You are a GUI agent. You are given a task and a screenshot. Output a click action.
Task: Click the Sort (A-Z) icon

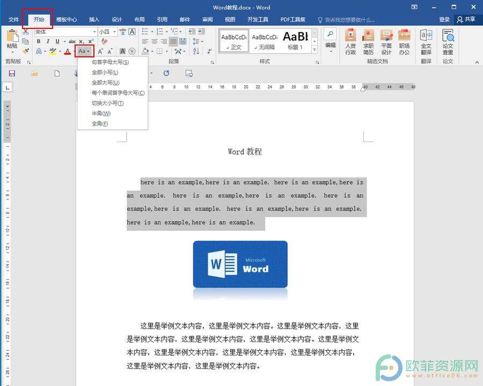(x=196, y=51)
